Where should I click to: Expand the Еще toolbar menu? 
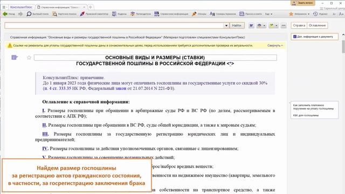[x=268, y=14]
